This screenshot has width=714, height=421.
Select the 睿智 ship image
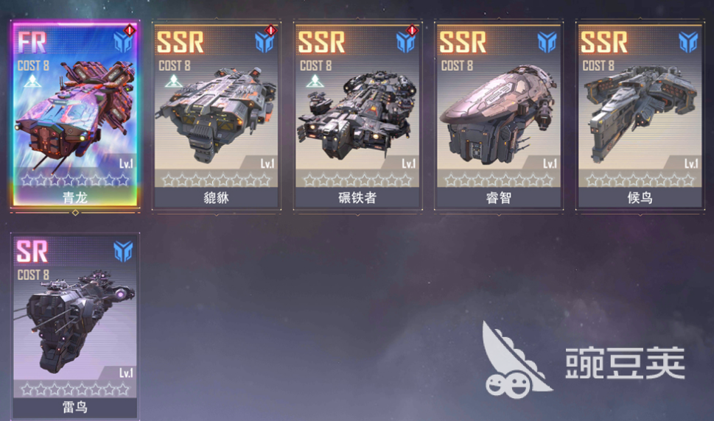coord(498,115)
